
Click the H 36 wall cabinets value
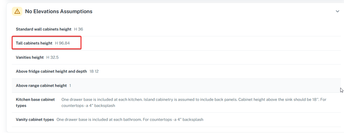[79, 29]
